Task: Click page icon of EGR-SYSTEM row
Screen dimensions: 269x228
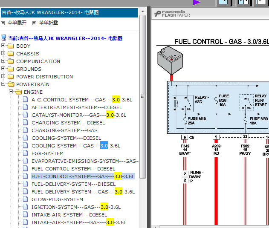Action: click(x=26, y=153)
